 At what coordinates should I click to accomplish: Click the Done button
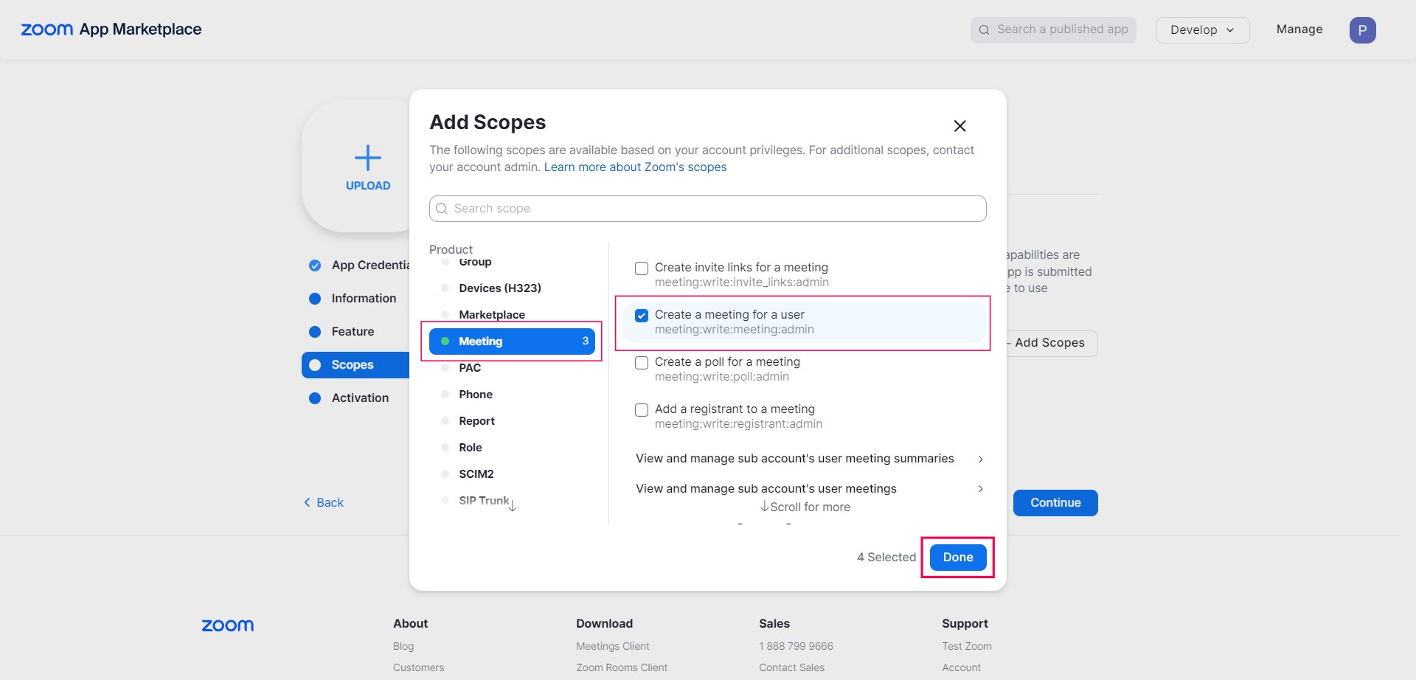(x=957, y=558)
